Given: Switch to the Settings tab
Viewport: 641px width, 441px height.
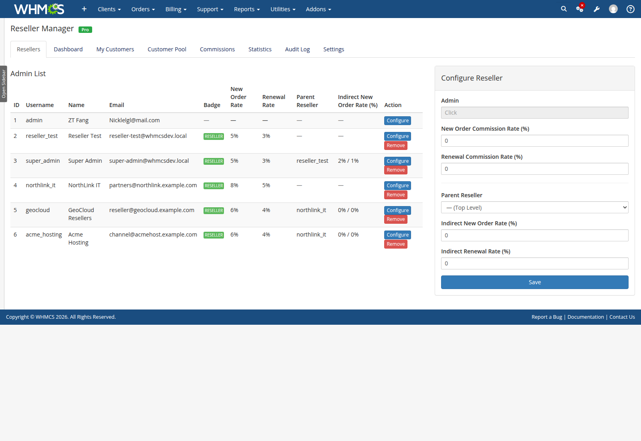Looking at the screenshot, I should pyautogui.click(x=334, y=49).
